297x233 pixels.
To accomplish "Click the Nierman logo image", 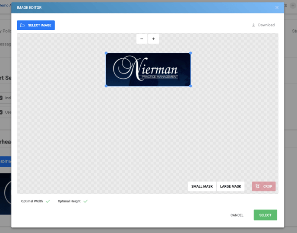I will point(148,70).
